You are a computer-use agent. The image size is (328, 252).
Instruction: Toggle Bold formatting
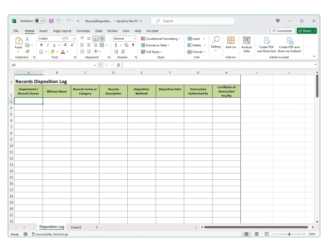[41, 45]
